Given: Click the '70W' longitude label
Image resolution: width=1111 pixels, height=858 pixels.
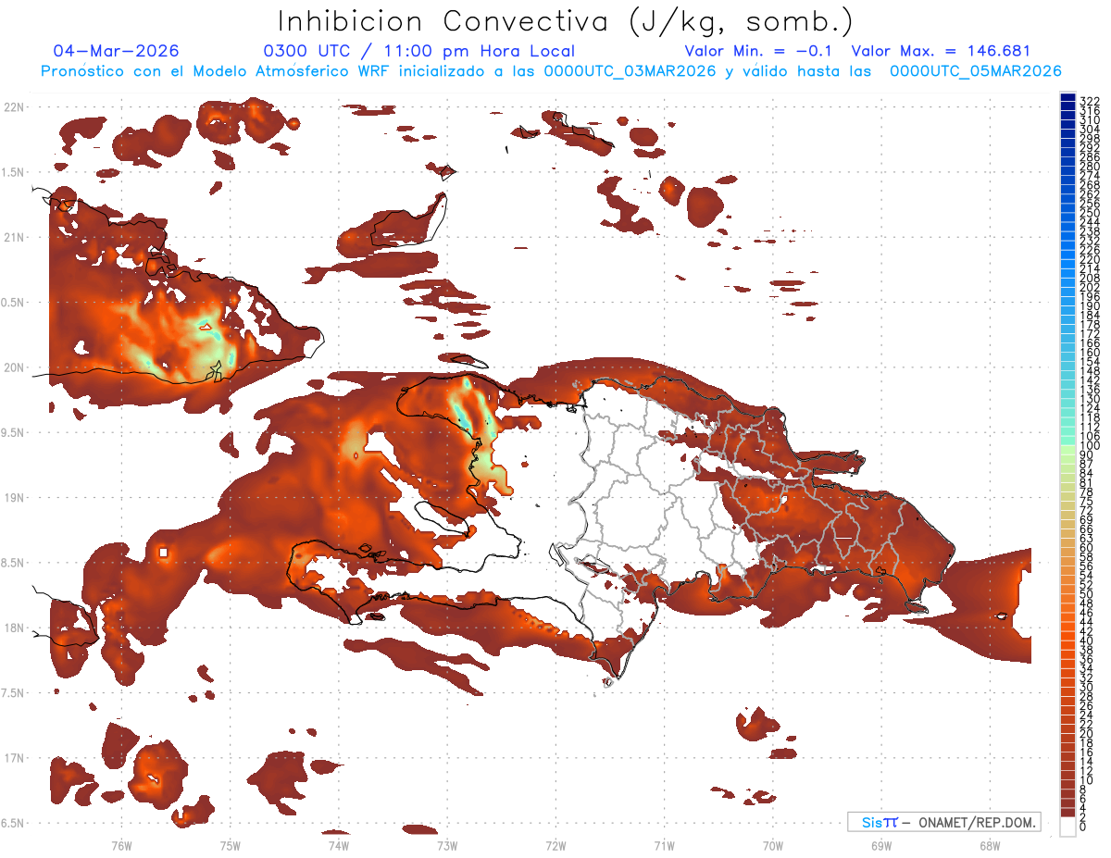Looking at the screenshot, I should tap(772, 845).
